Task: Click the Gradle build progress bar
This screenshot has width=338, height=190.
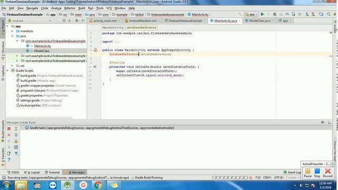Action: coord(230,178)
